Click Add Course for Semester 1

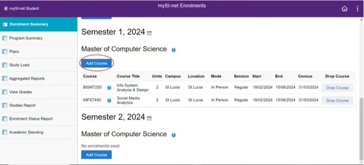tap(96, 63)
